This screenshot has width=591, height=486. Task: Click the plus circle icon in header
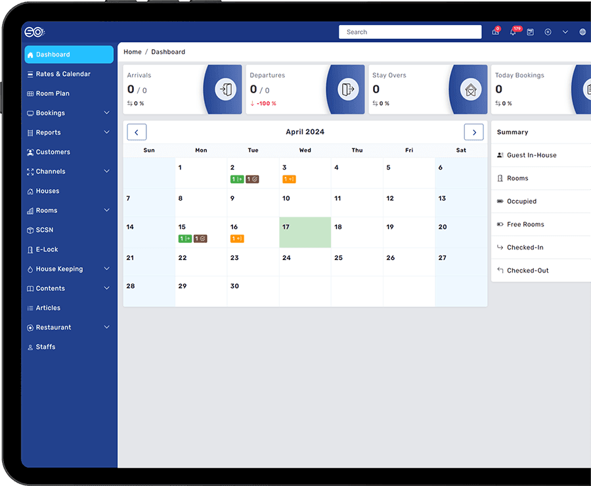click(x=548, y=32)
